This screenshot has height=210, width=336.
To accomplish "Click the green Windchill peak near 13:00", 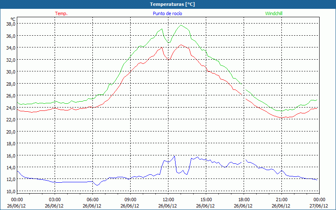I will click(x=181, y=25).
